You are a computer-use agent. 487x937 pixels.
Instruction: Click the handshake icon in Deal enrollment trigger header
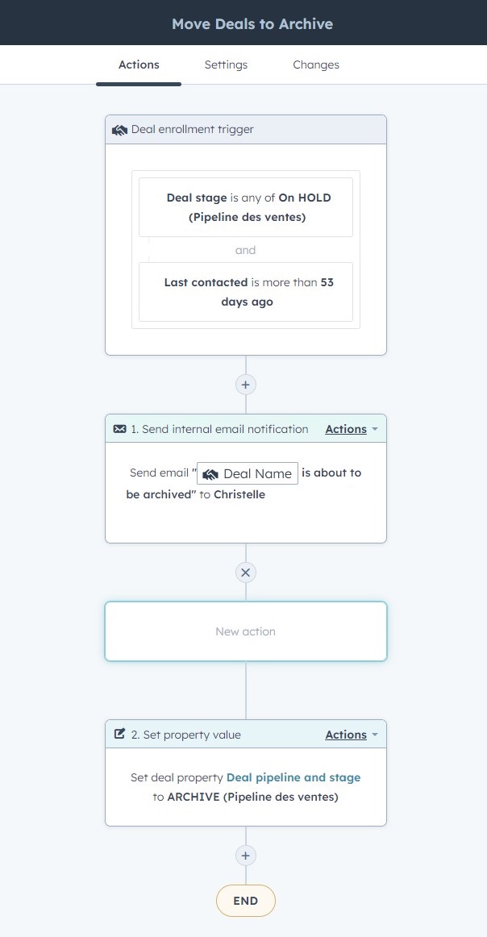tap(119, 130)
